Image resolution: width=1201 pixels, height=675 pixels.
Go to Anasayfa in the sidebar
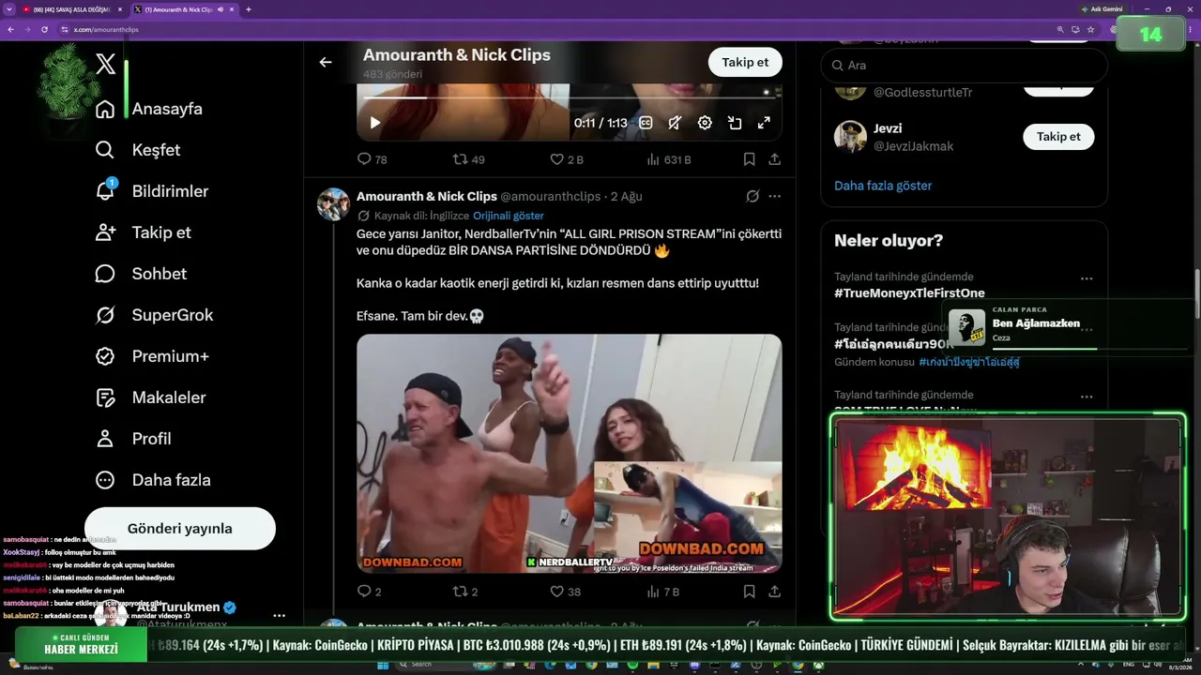149,109
